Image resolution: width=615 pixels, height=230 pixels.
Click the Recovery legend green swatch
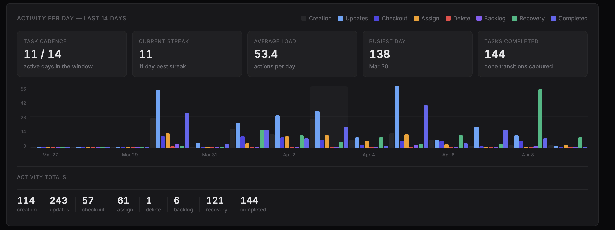(514, 18)
